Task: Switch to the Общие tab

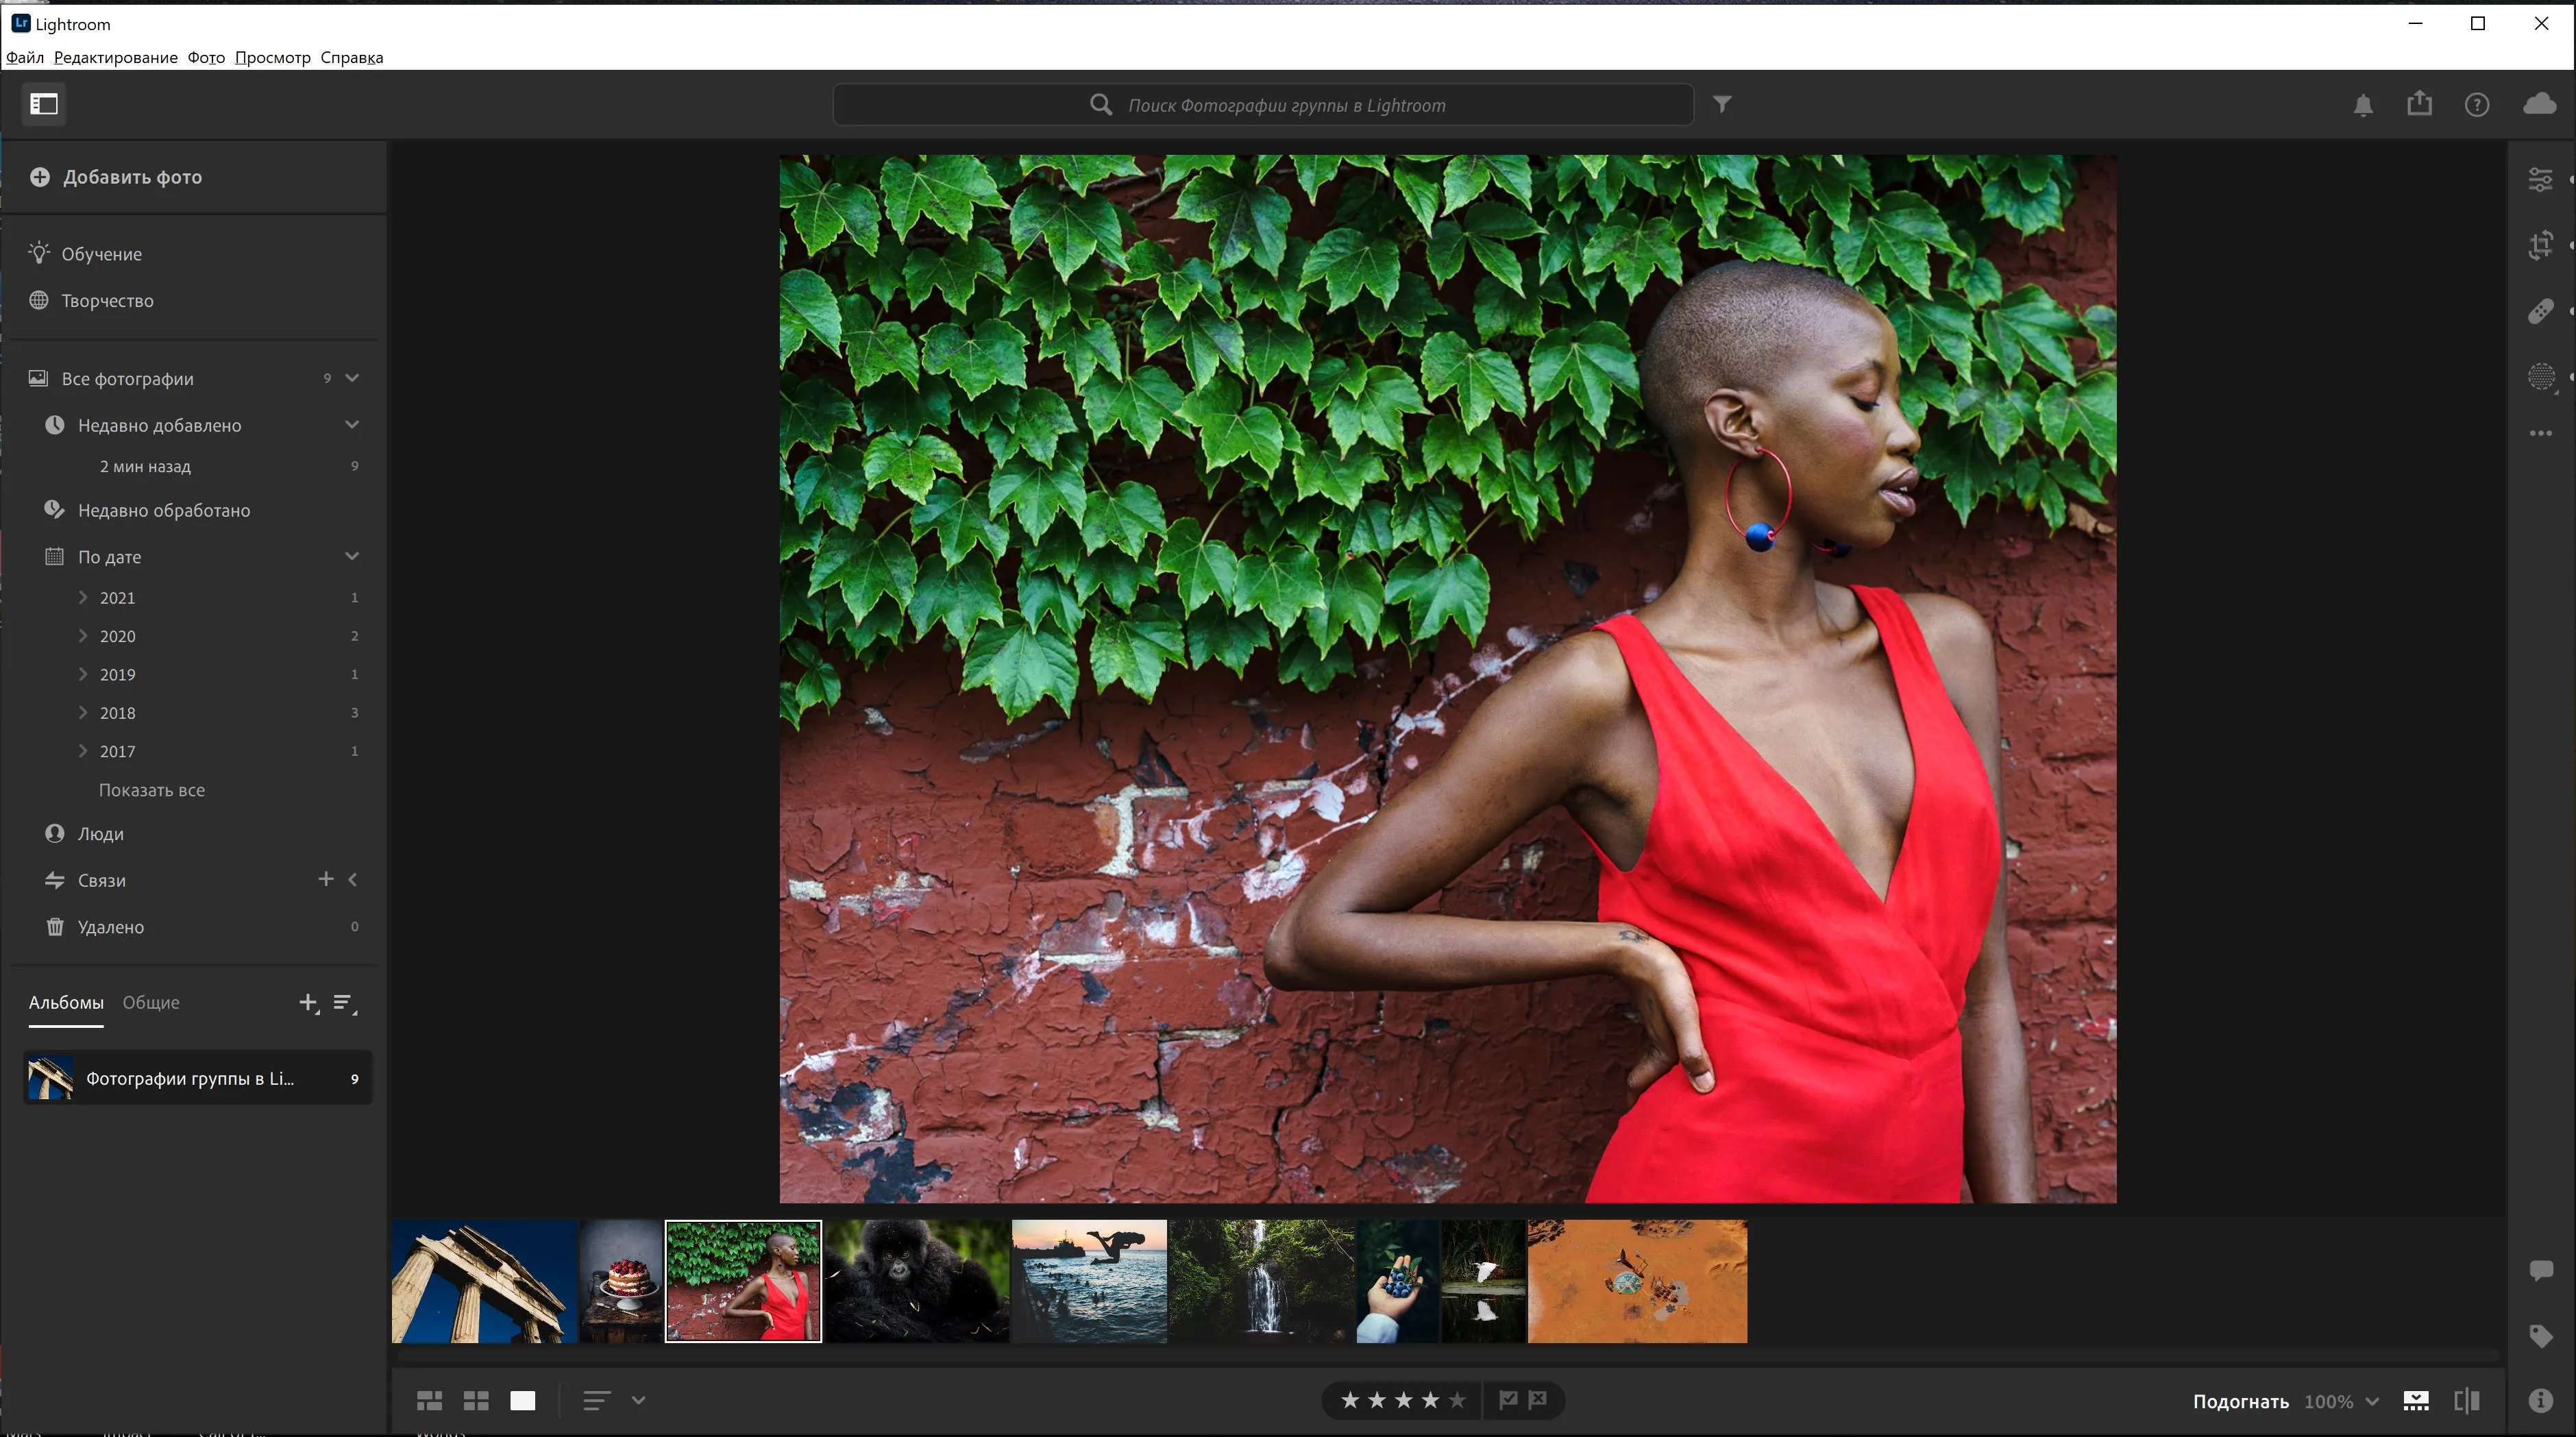Action: pos(151,1002)
